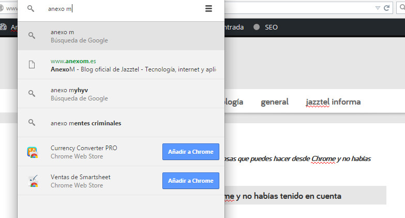
Task: Select the 'anexo m' Búsqueda de Google suggestion
Action: pos(121,36)
